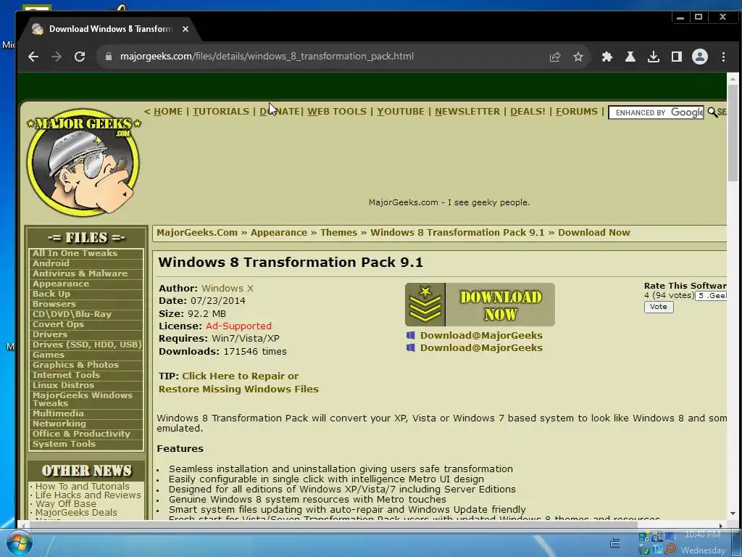The image size is (742, 557).
Task: Reload the MajorGeeks page
Action: (x=80, y=57)
